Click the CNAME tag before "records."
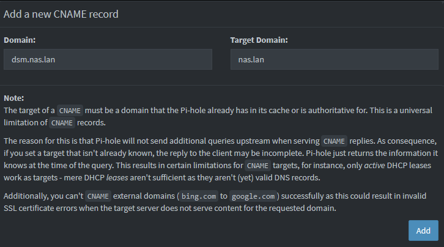The image size is (444, 247). [61, 123]
